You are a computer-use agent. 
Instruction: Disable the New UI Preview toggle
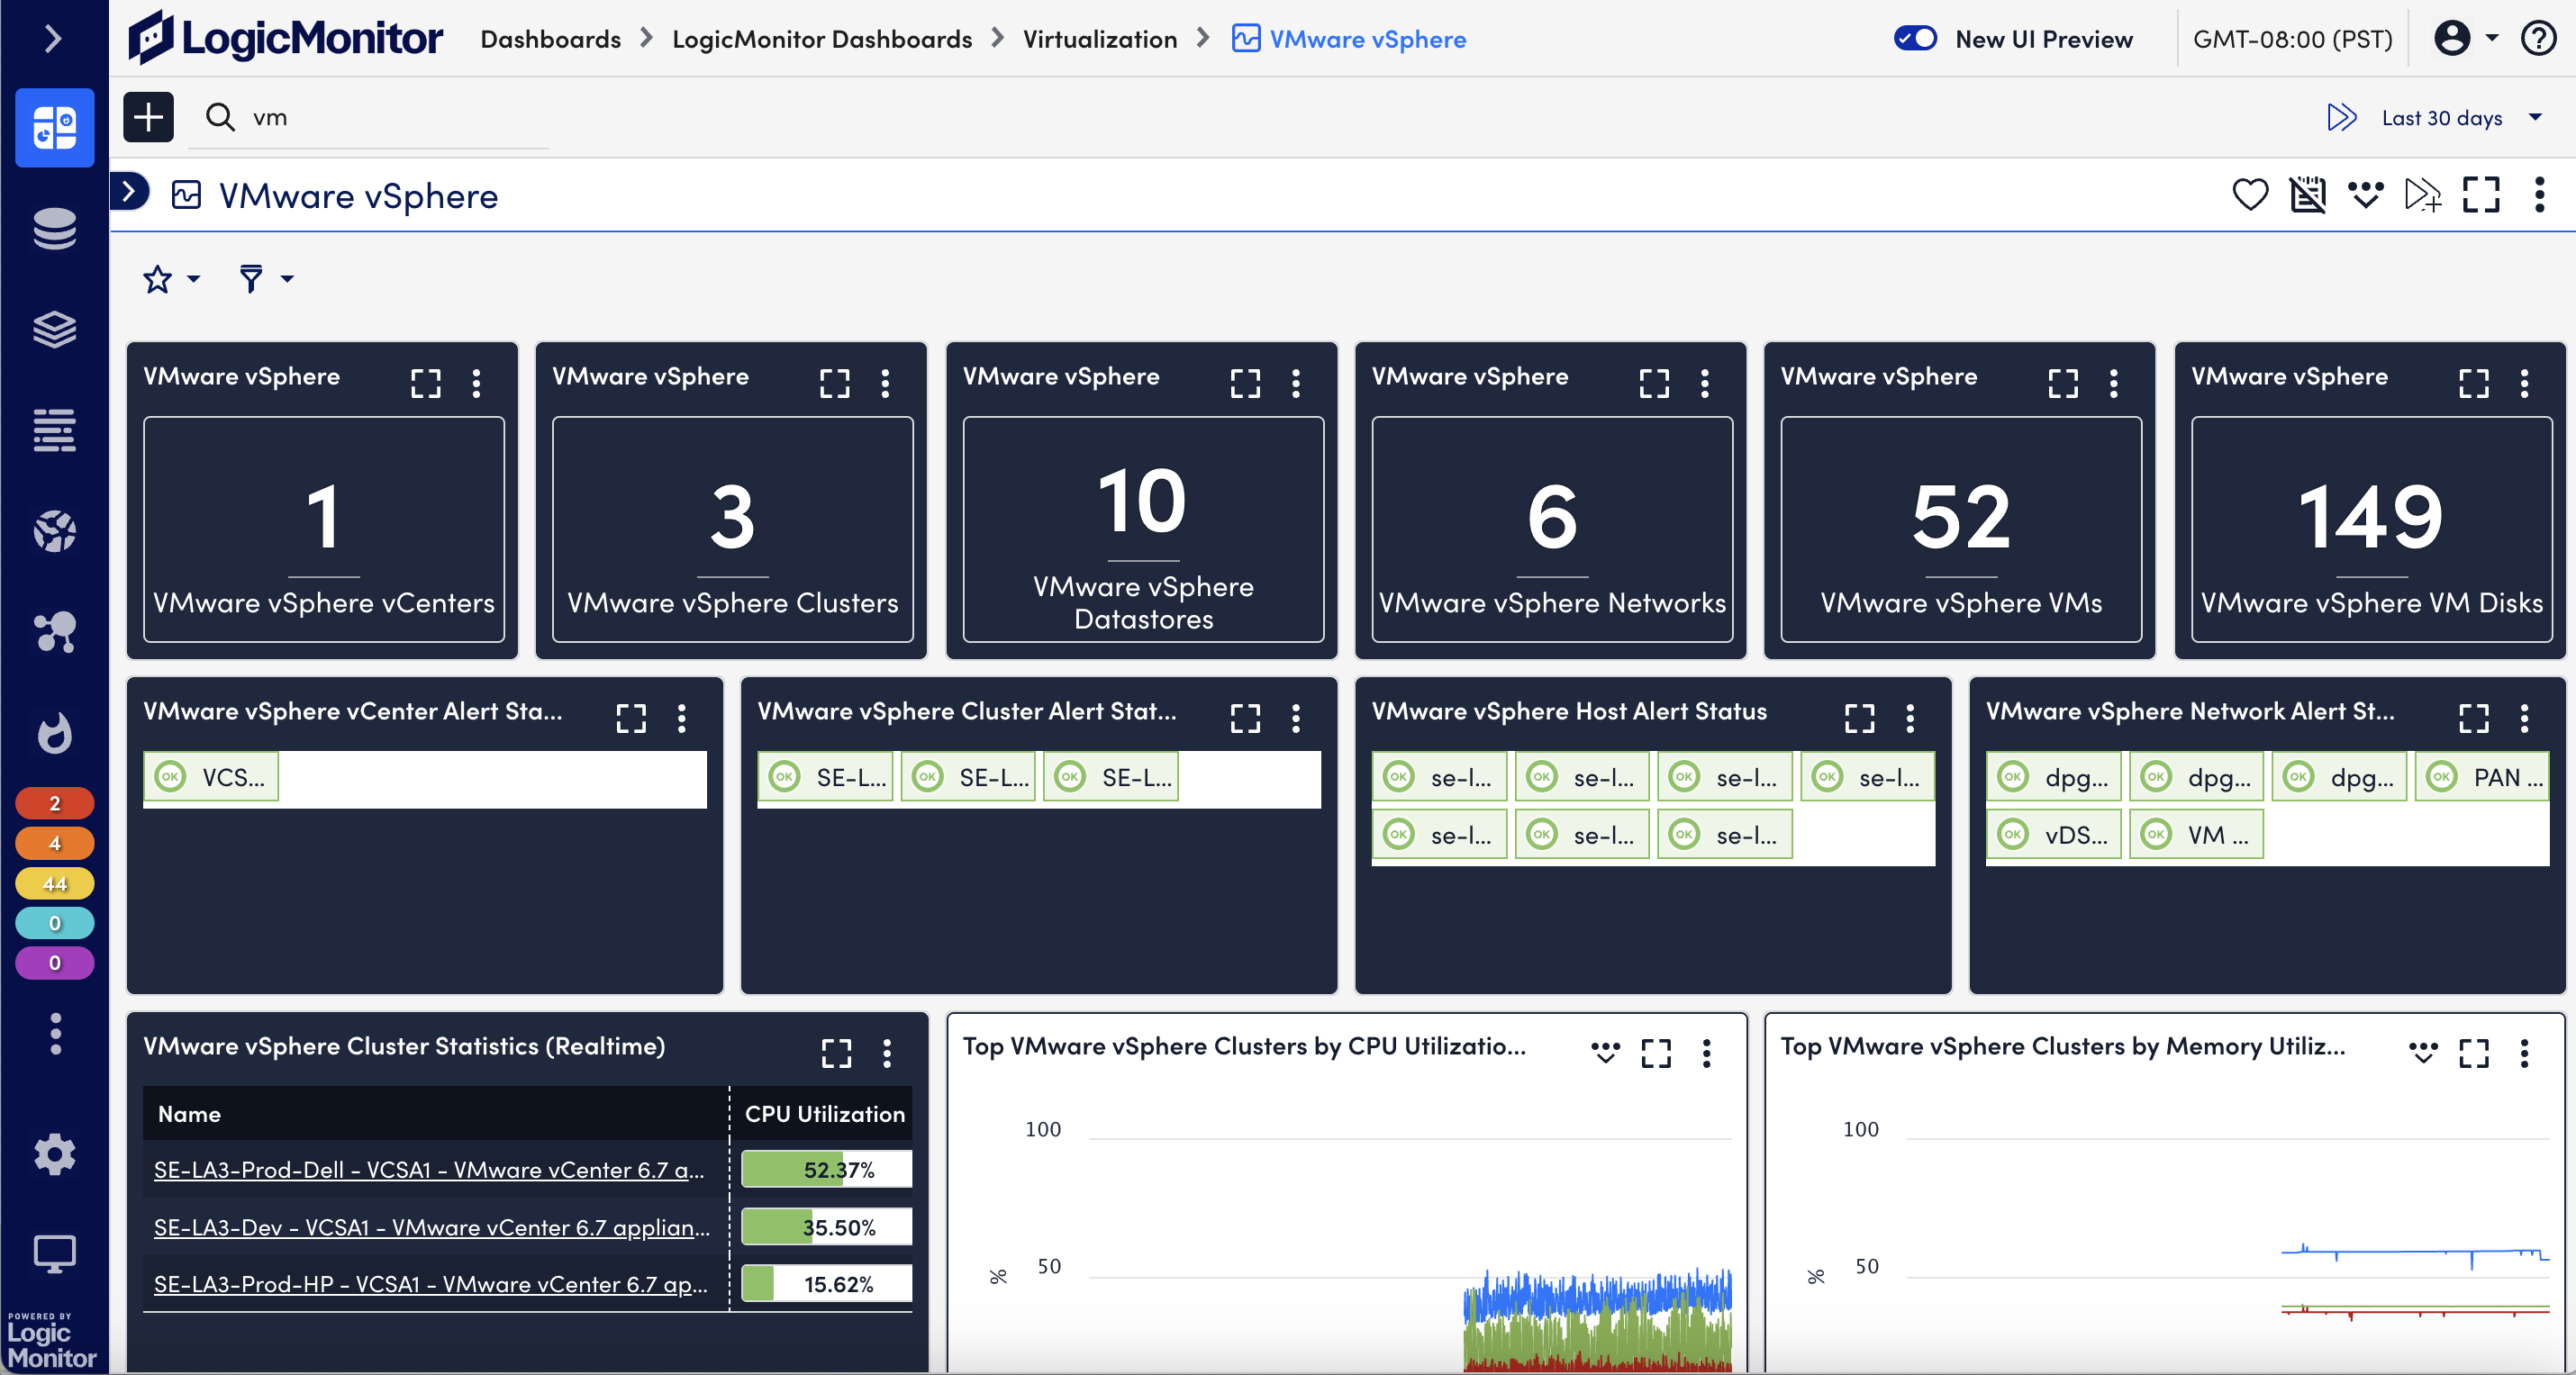1916,38
